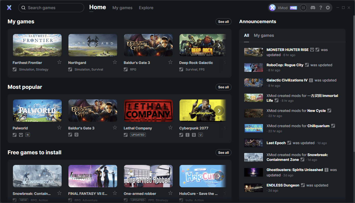Click the Xbox icon beside MONSTER HUNTER RISE
Screen dimensions: 355x203
tap(312, 50)
